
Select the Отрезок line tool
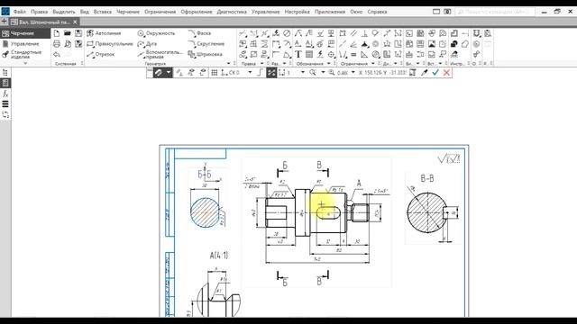[101, 54]
